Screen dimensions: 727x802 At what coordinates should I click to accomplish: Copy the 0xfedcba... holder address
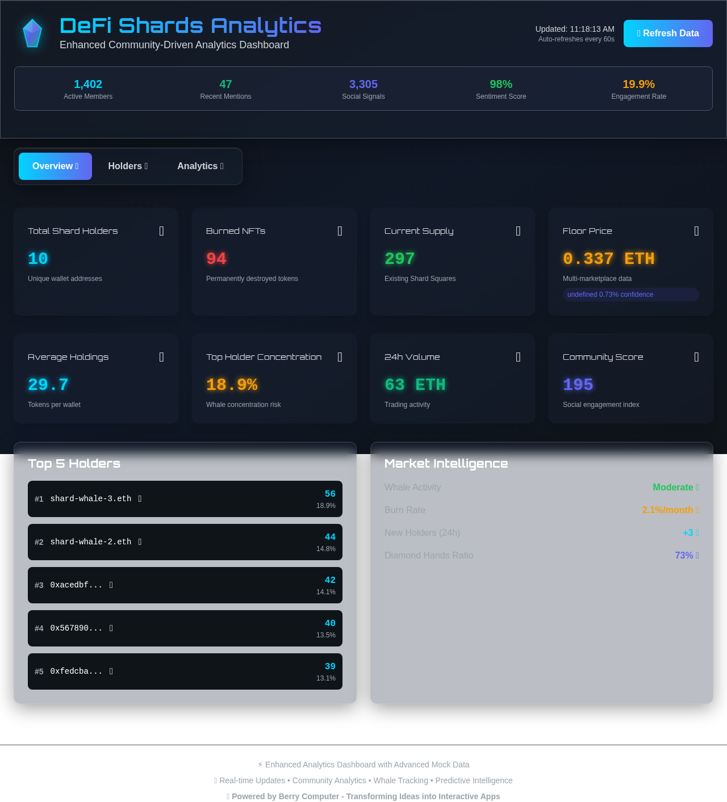(111, 671)
